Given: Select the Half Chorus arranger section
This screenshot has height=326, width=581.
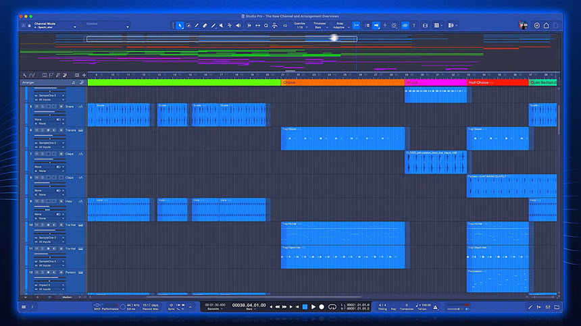Looking at the screenshot, I should (498, 82).
